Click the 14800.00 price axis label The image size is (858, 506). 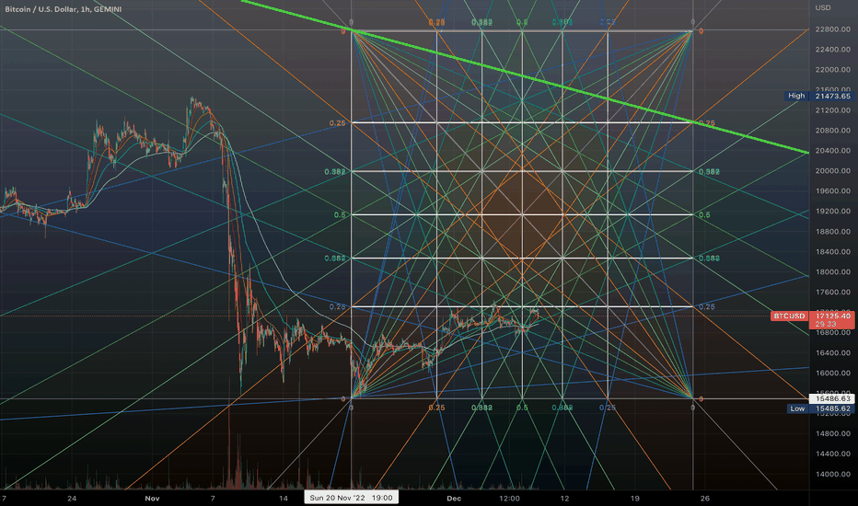(x=833, y=433)
